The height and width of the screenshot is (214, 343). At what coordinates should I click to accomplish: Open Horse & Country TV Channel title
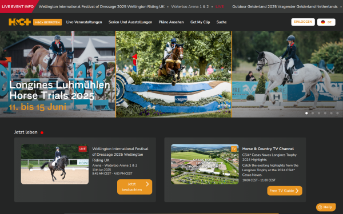268,149
